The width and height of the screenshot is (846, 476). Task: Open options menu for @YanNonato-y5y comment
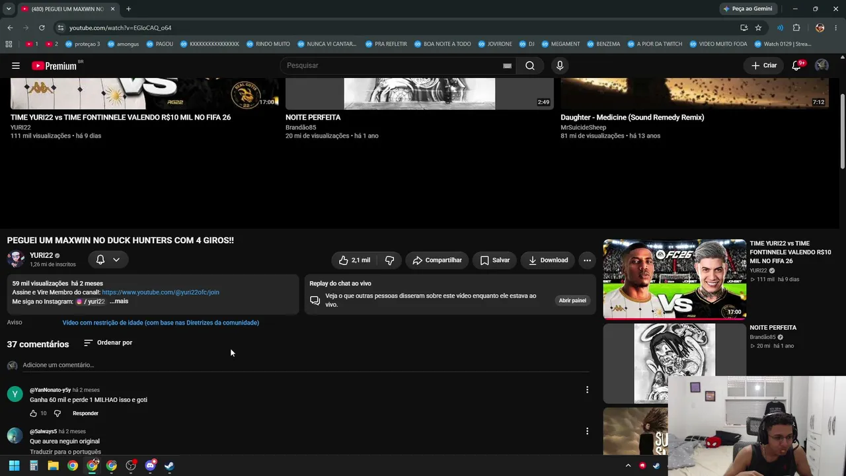click(587, 390)
